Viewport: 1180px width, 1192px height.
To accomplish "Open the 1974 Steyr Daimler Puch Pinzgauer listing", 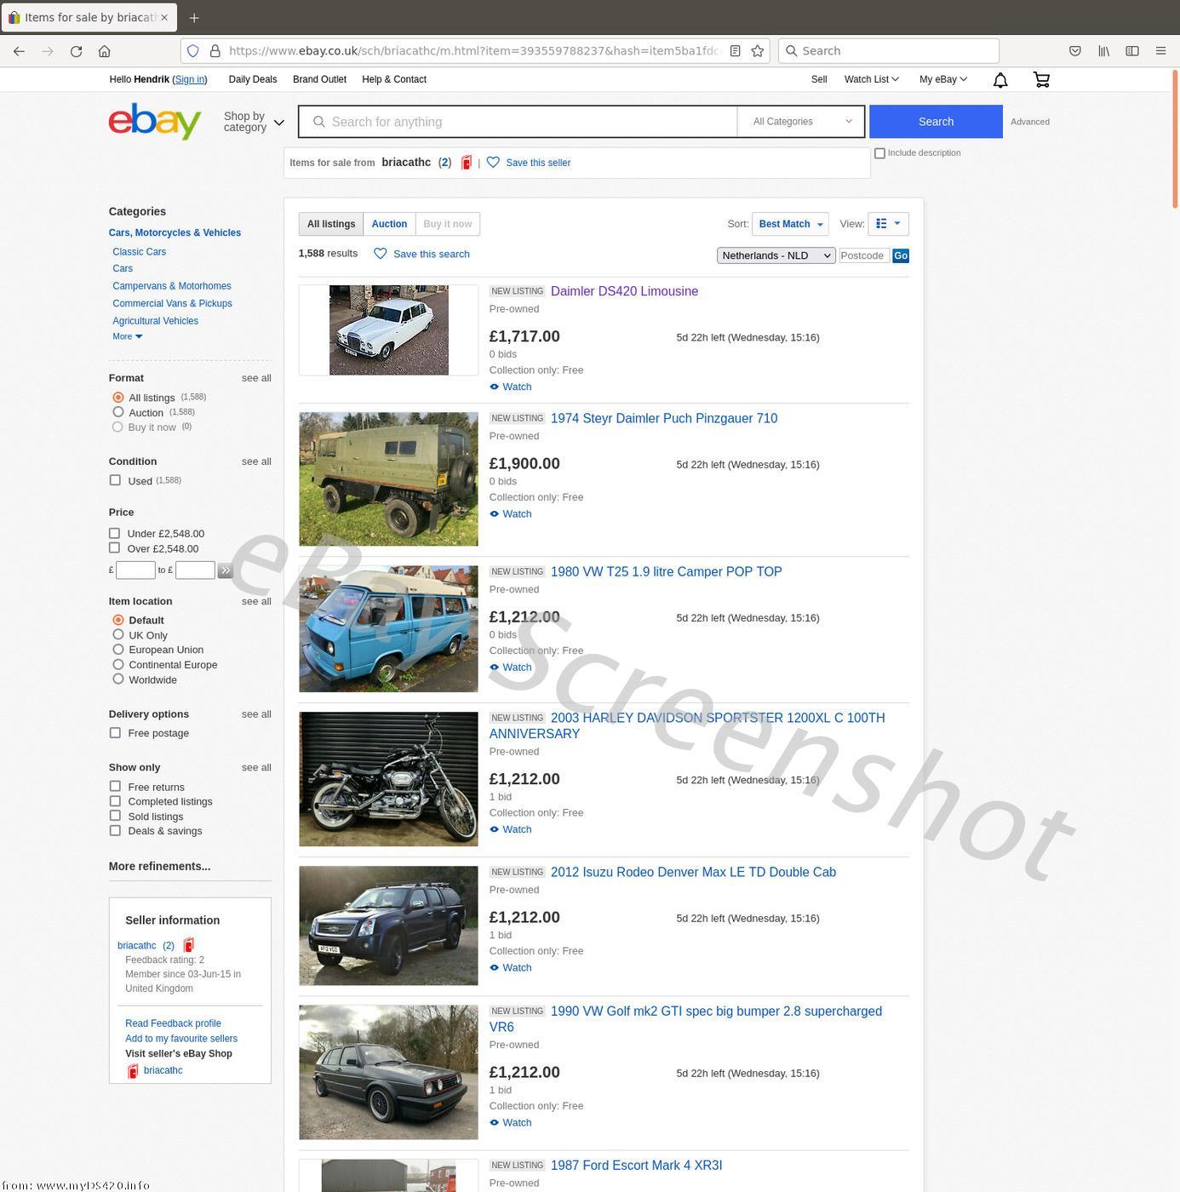I will 663,418.
